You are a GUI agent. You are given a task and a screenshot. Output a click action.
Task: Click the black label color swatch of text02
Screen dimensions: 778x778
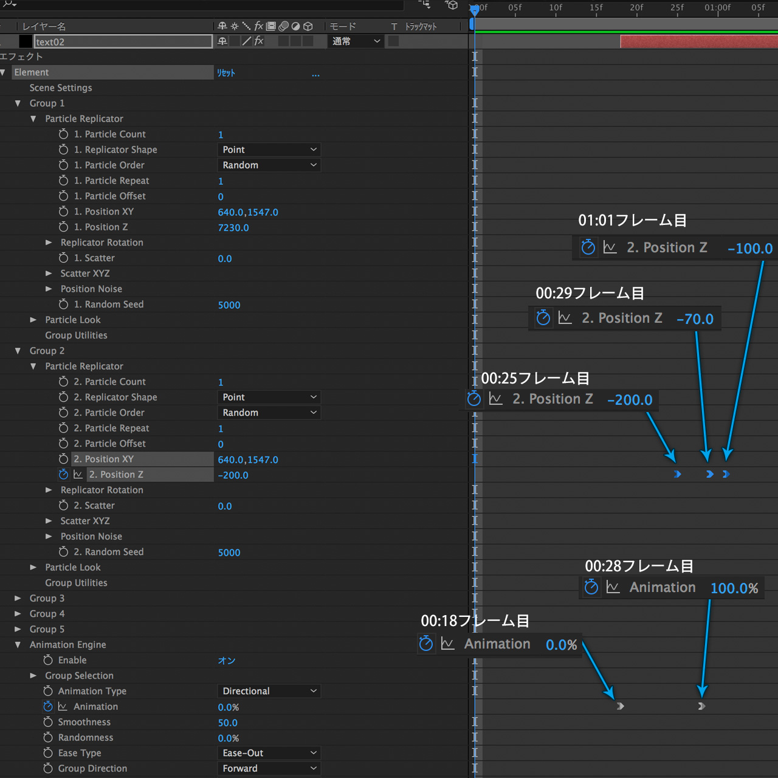click(26, 41)
